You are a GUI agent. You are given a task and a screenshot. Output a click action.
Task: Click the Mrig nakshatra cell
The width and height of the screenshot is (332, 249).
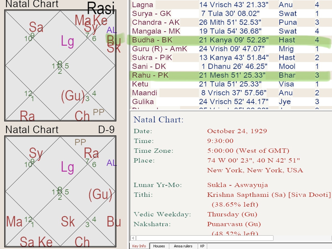coord(286,49)
